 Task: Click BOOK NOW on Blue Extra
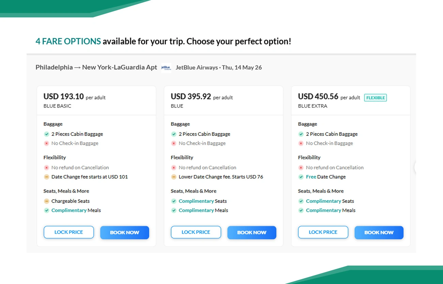379,232
